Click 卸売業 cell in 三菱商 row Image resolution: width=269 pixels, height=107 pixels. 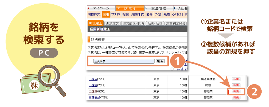click(208, 91)
